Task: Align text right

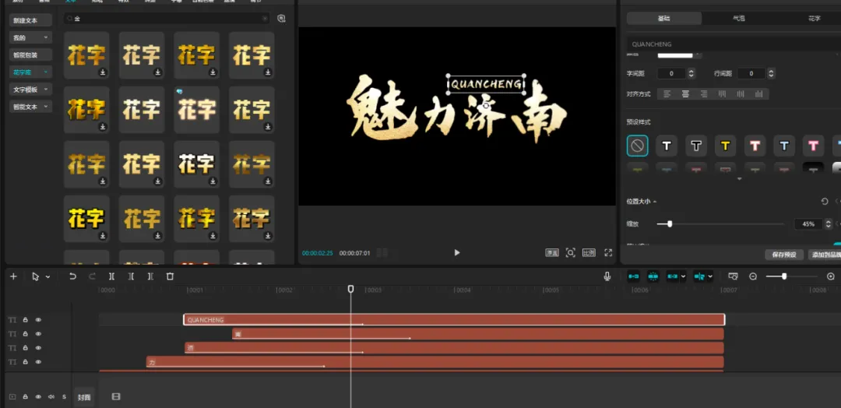Action: (x=704, y=93)
